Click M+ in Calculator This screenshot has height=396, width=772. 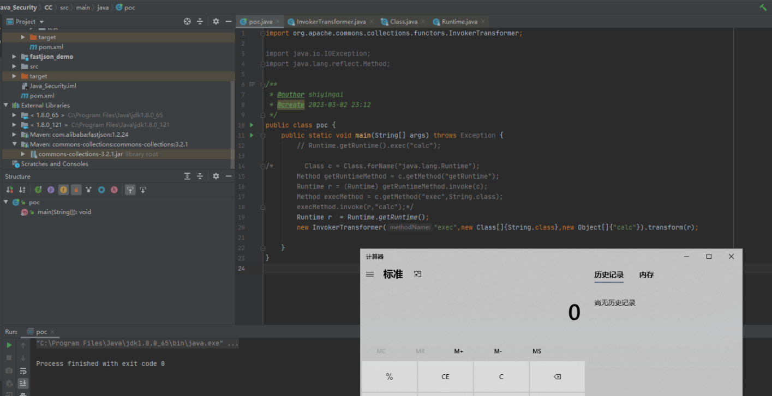[459, 351]
